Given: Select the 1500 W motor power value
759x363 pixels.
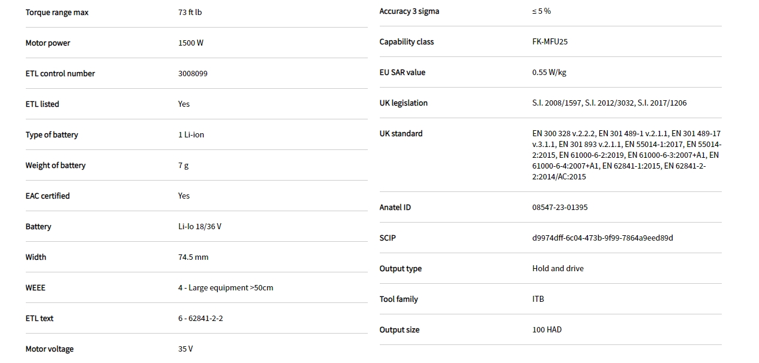Looking at the screenshot, I should pos(191,43).
